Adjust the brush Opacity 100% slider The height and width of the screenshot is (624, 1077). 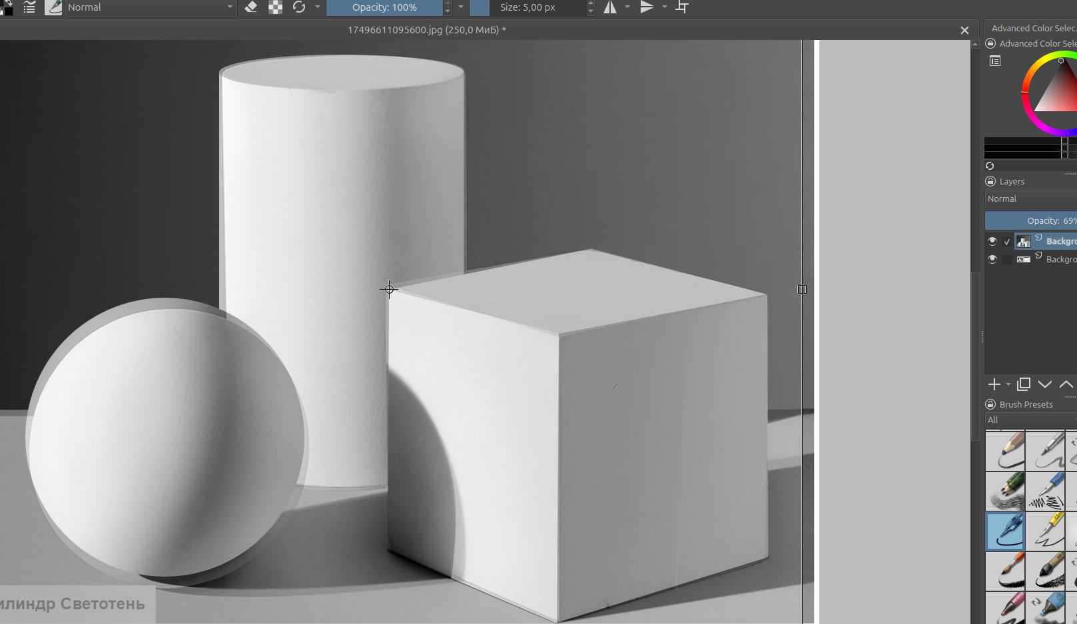pos(384,7)
